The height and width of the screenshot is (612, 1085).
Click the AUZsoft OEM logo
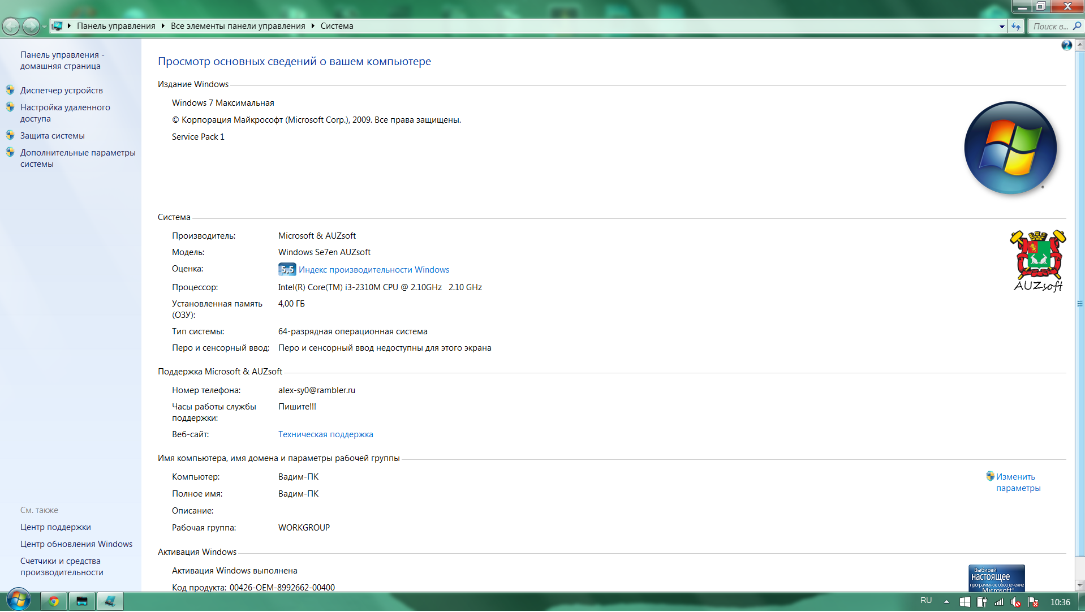[1038, 261]
